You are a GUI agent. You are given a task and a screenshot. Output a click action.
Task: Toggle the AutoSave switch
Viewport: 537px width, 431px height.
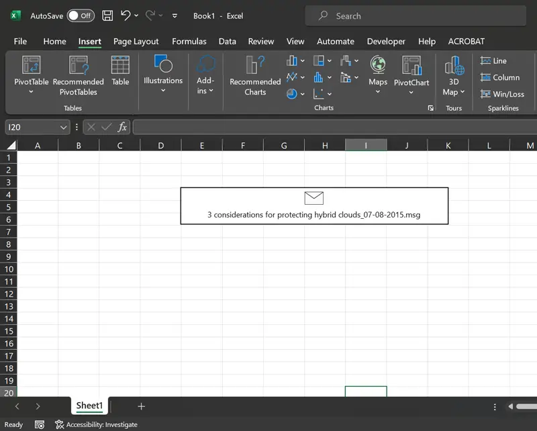click(80, 15)
